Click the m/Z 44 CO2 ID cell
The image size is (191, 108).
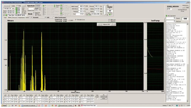(x=70, y=97)
